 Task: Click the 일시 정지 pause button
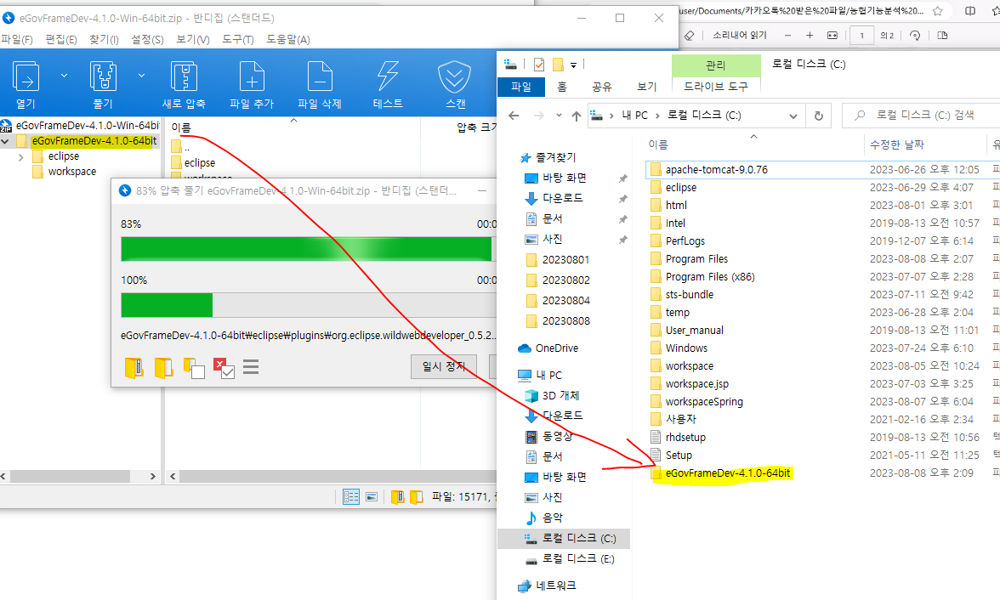(x=444, y=366)
